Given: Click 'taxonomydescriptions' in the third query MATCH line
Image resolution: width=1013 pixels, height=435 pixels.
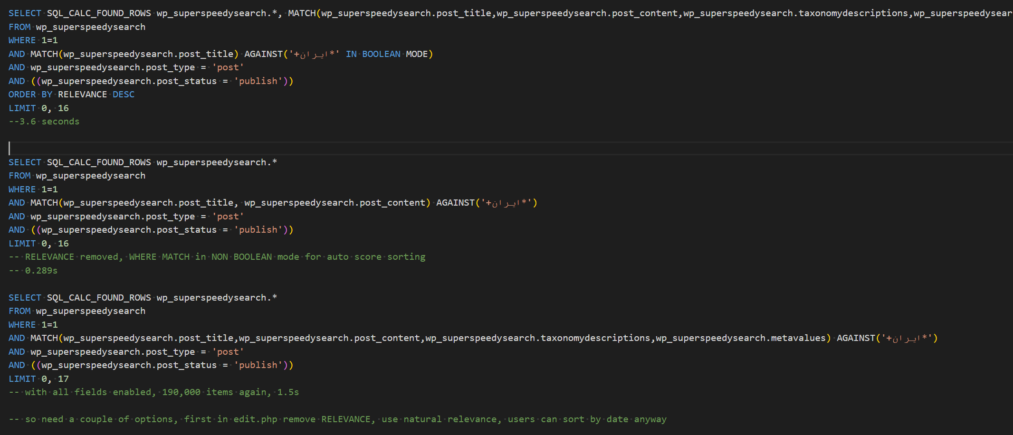Looking at the screenshot, I should tap(595, 338).
